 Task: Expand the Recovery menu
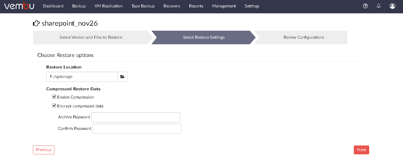coord(172,6)
